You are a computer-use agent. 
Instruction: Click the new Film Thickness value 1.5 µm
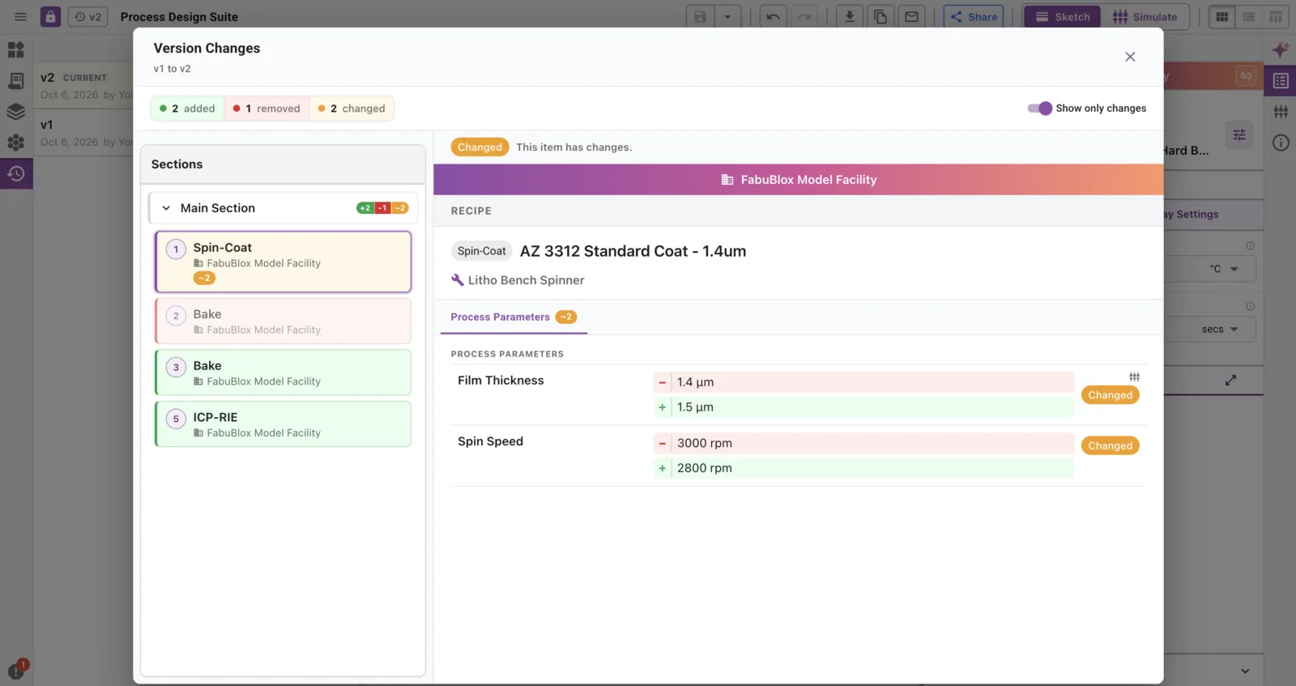click(x=863, y=407)
